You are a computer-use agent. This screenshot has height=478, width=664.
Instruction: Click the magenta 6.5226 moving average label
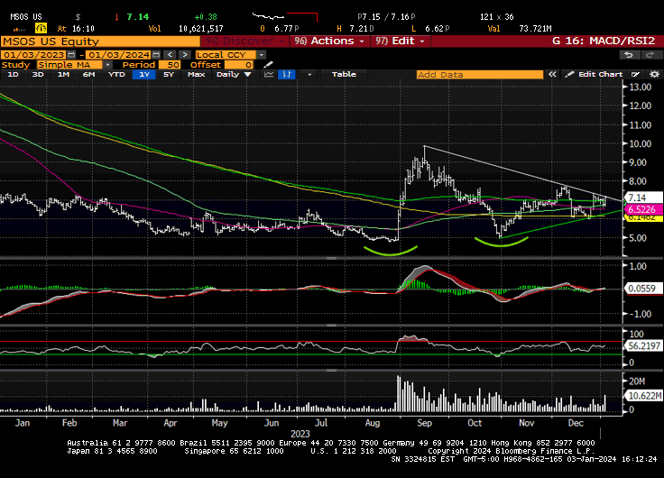tap(642, 209)
